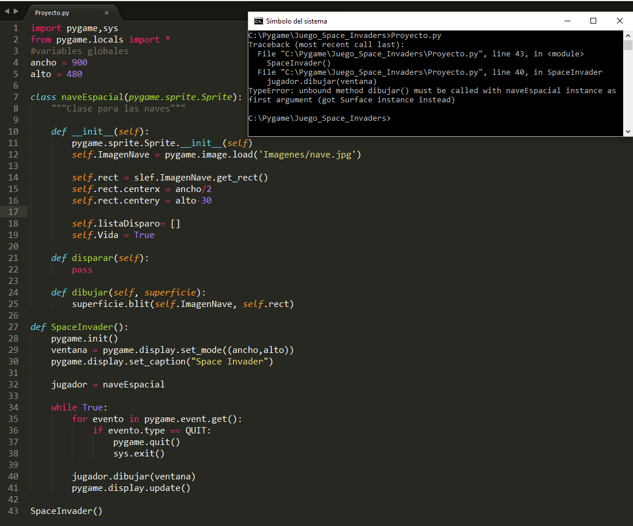The image size is (633, 526).
Task: Click the 'import pygame,sys' line
Action: [x=74, y=28]
